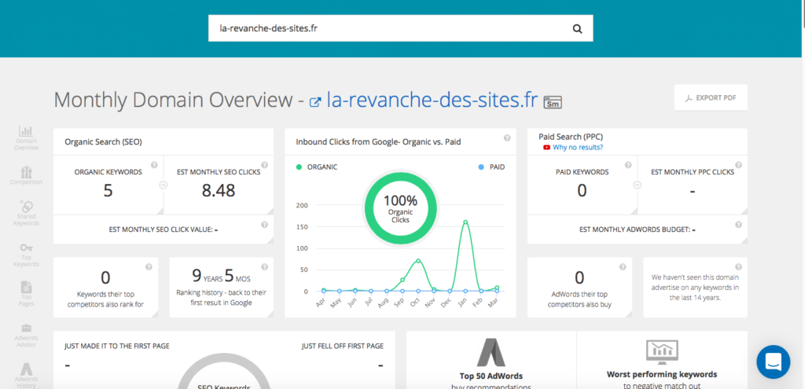Click the 100% Organic Clicks donut
Viewport: 805px width, 389px height.
tap(400, 207)
